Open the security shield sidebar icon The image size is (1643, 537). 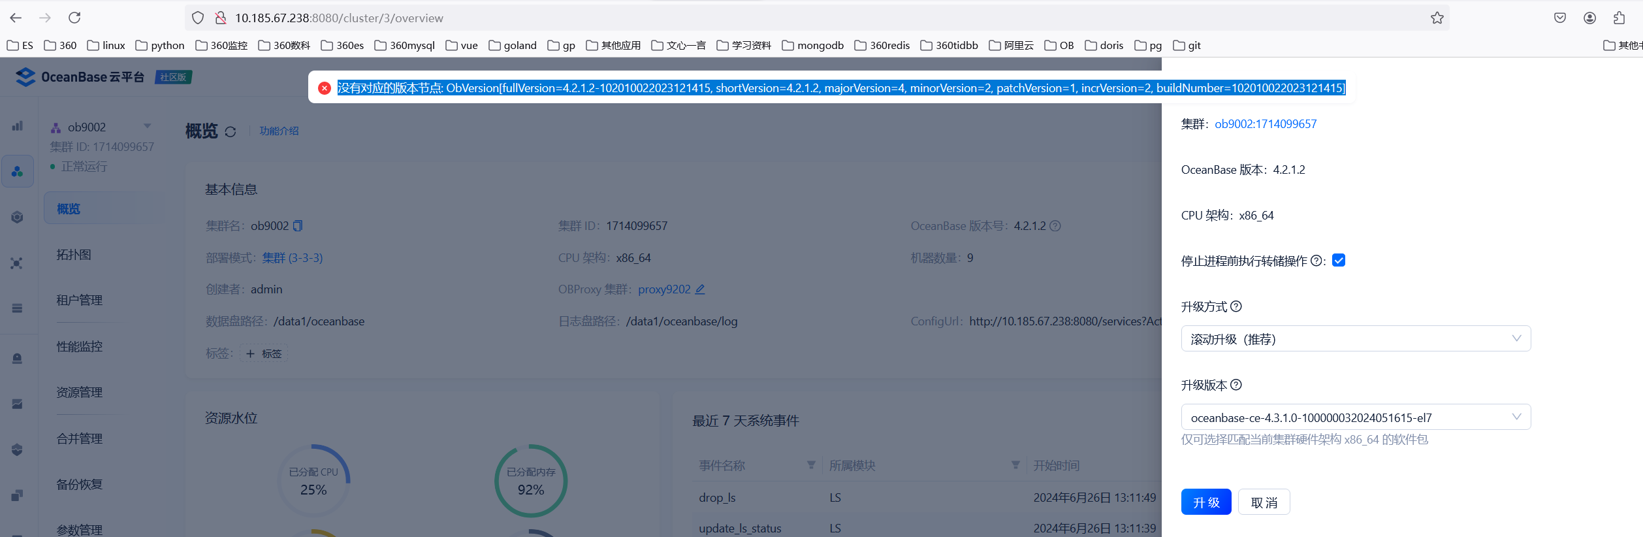click(x=18, y=449)
